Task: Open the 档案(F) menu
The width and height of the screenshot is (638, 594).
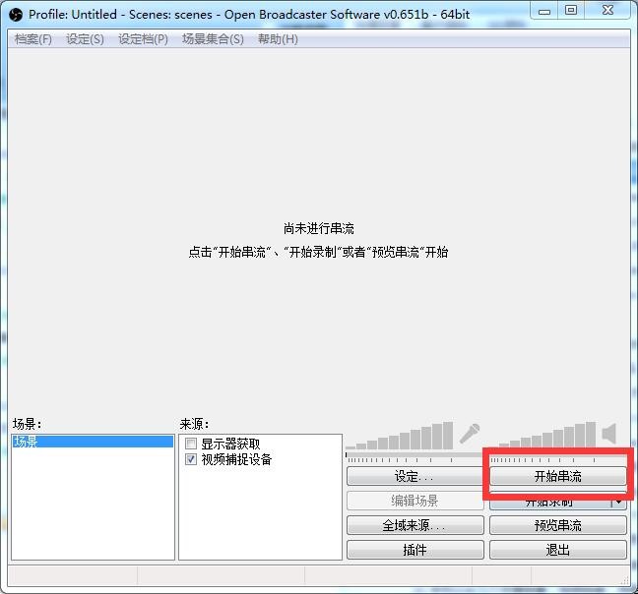Action: click(x=32, y=39)
